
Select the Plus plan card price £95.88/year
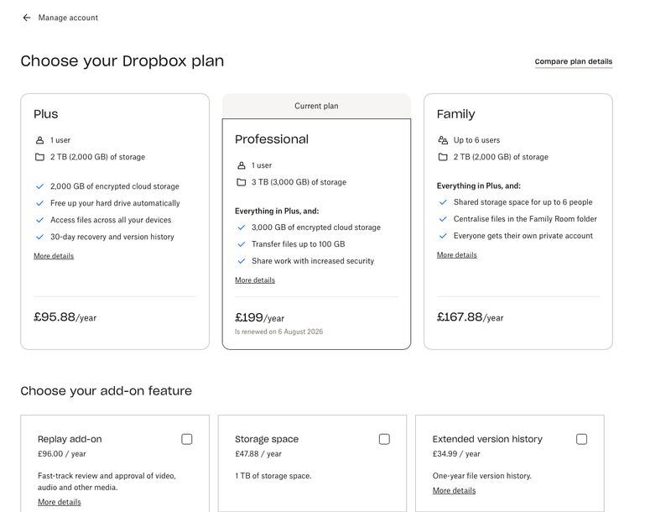point(65,317)
